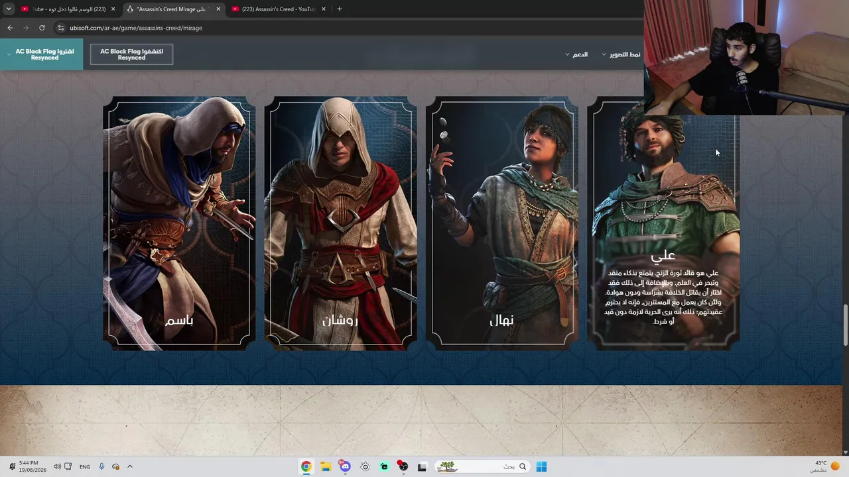849x477 pixels.
Task: Open the علي character card
Action: [x=663, y=223]
